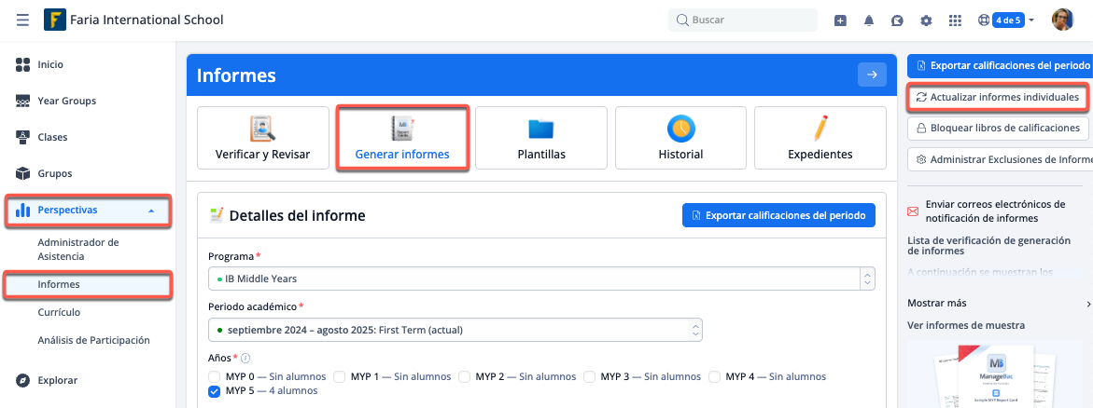1093x408 pixels.
Task: Open the hamburger menu icon
Action: pos(22,20)
